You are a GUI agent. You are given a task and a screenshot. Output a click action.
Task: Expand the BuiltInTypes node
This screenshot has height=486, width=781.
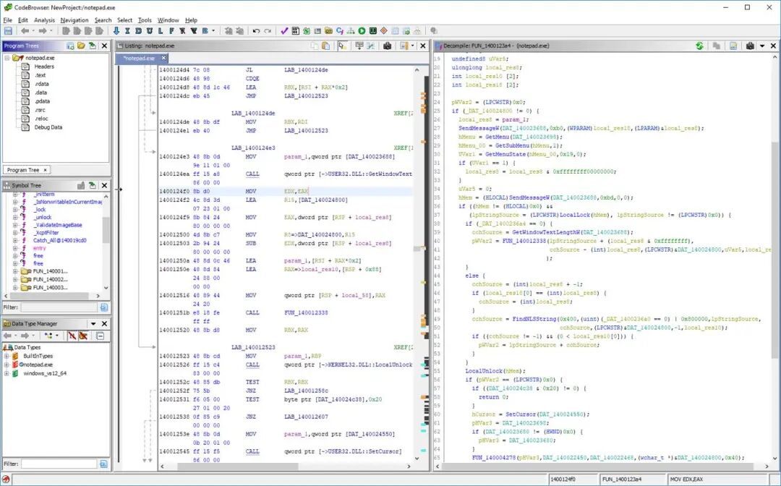point(7,357)
